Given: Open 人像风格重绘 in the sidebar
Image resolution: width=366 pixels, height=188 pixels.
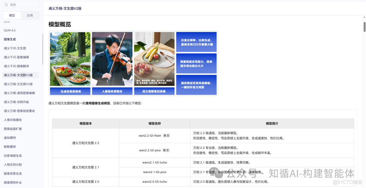Looking at the screenshot, I should tap(13, 120).
